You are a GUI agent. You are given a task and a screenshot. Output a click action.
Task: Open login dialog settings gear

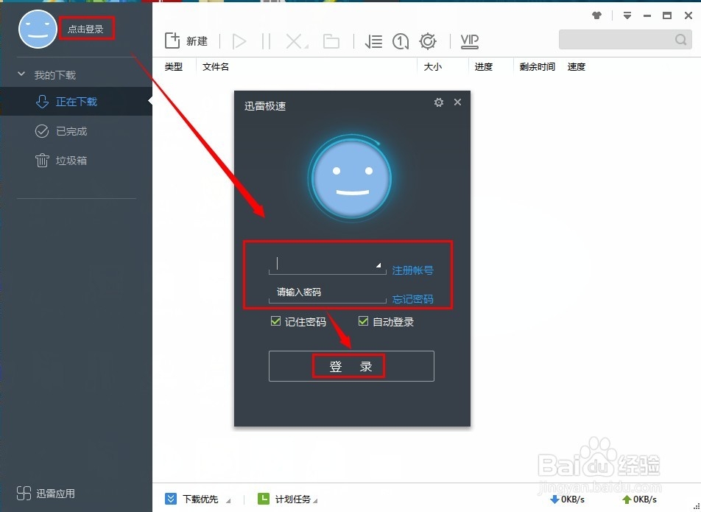pyautogui.click(x=439, y=102)
